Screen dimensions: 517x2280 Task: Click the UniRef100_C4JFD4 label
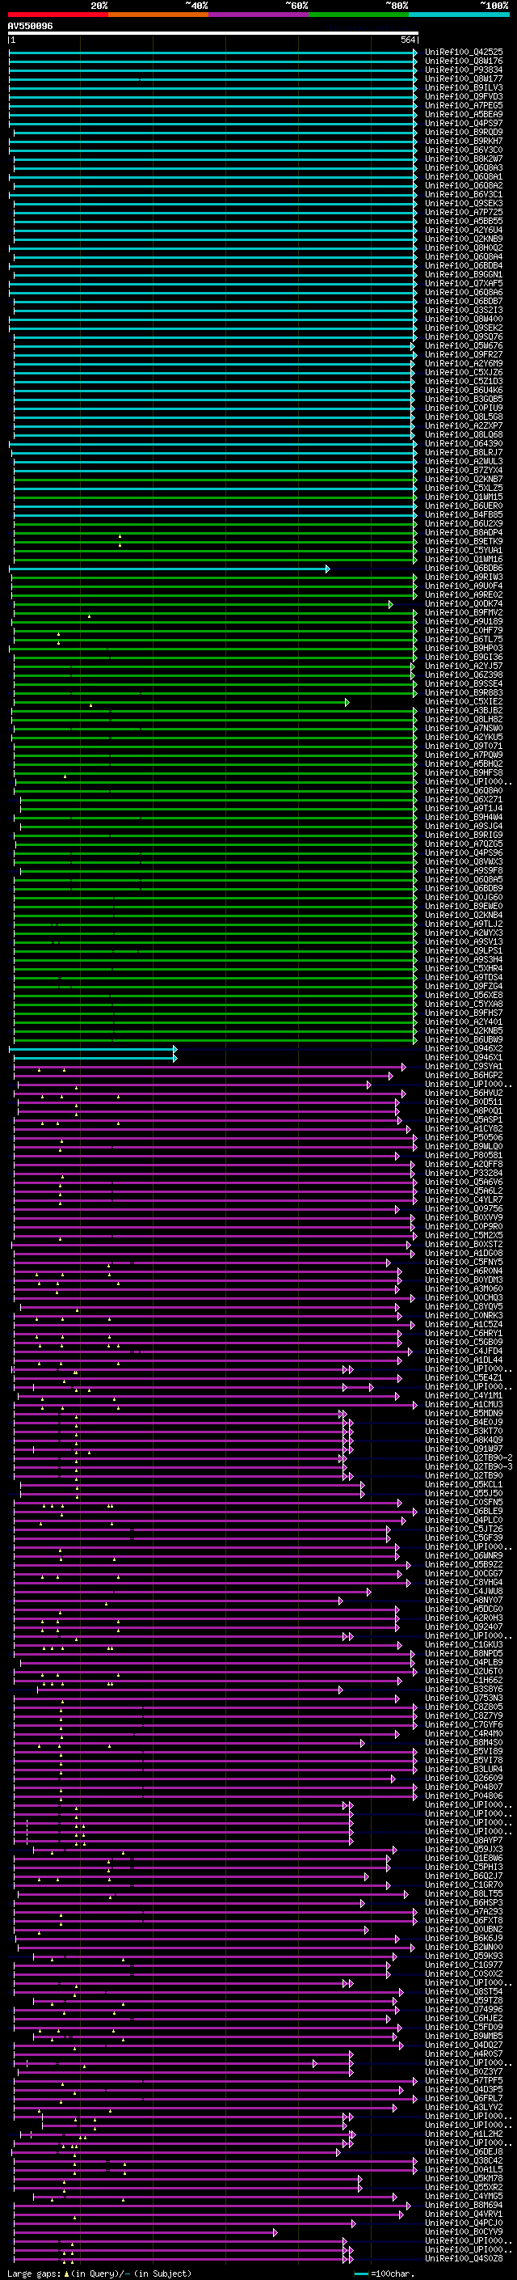[464, 1351]
